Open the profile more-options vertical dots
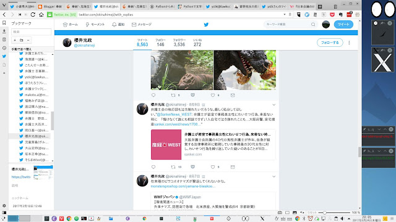 [x=349, y=43]
